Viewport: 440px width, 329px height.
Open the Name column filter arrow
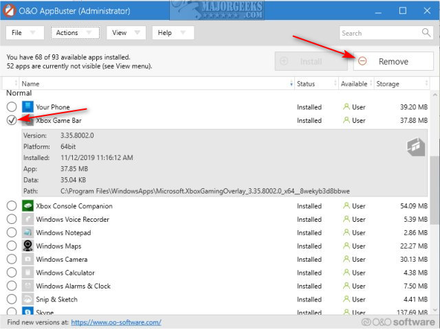[x=289, y=84]
